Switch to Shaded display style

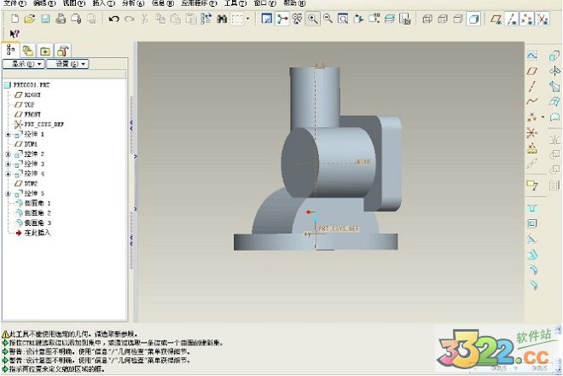point(473,19)
